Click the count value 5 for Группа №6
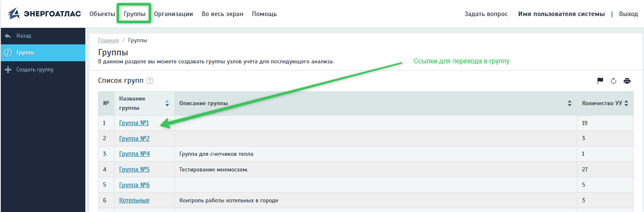Viewport: 644px width, 212px height. click(x=583, y=185)
